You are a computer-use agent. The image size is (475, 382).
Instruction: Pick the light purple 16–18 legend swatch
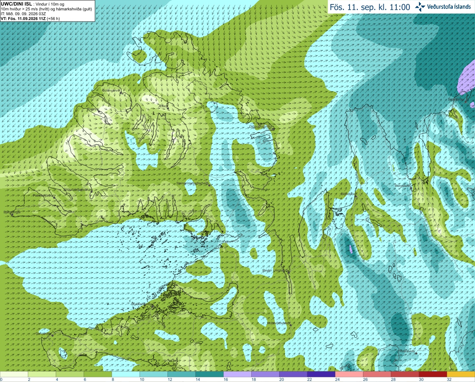coord(237,374)
